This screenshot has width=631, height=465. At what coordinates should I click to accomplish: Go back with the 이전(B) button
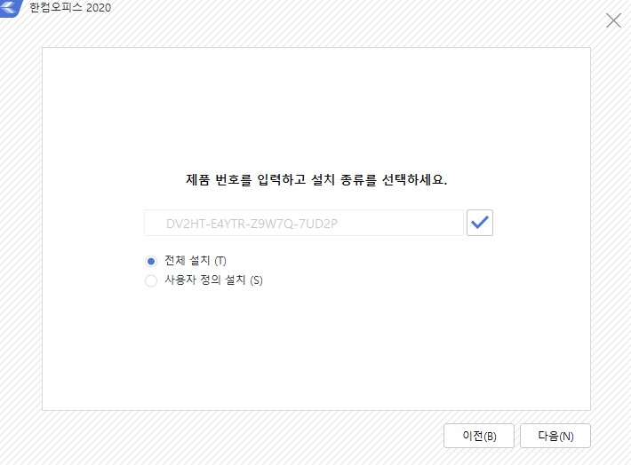[479, 436]
